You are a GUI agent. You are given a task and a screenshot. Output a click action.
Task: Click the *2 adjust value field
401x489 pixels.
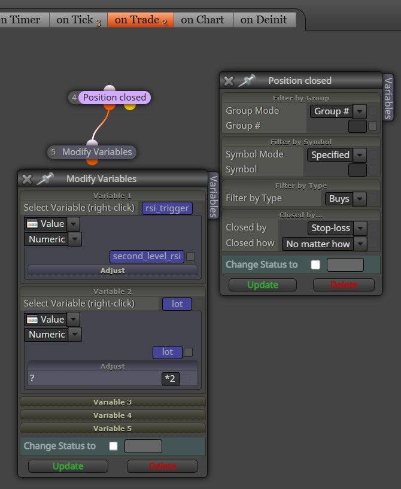click(171, 379)
